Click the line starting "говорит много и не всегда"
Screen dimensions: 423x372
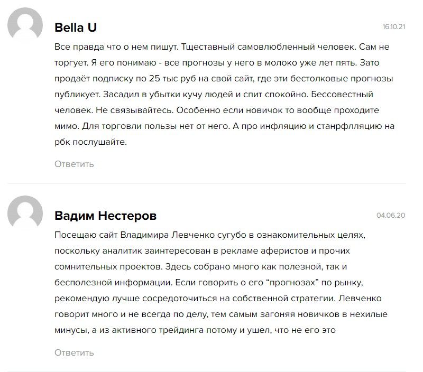(221, 314)
